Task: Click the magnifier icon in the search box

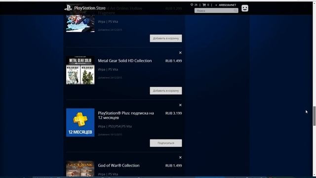Action: click(x=236, y=10)
